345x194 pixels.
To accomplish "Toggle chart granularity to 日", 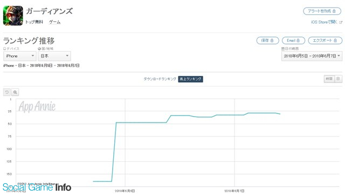I will tap(338, 79).
